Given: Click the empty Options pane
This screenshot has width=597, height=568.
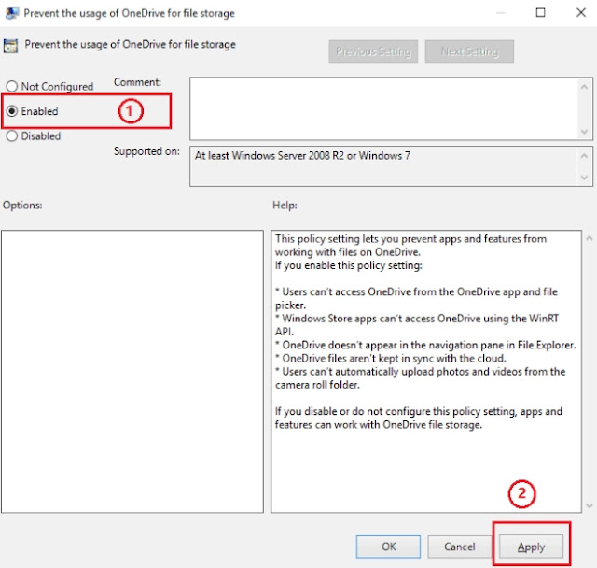Looking at the screenshot, I should (x=132, y=371).
